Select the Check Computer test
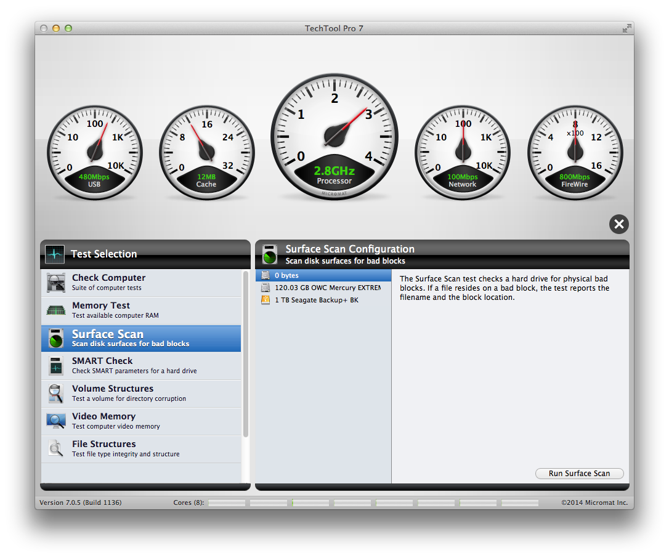Viewport: 669px width, 558px height. tap(141, 283)
